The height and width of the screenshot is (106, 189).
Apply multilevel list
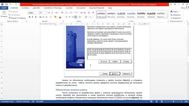[x=76, y=13]
